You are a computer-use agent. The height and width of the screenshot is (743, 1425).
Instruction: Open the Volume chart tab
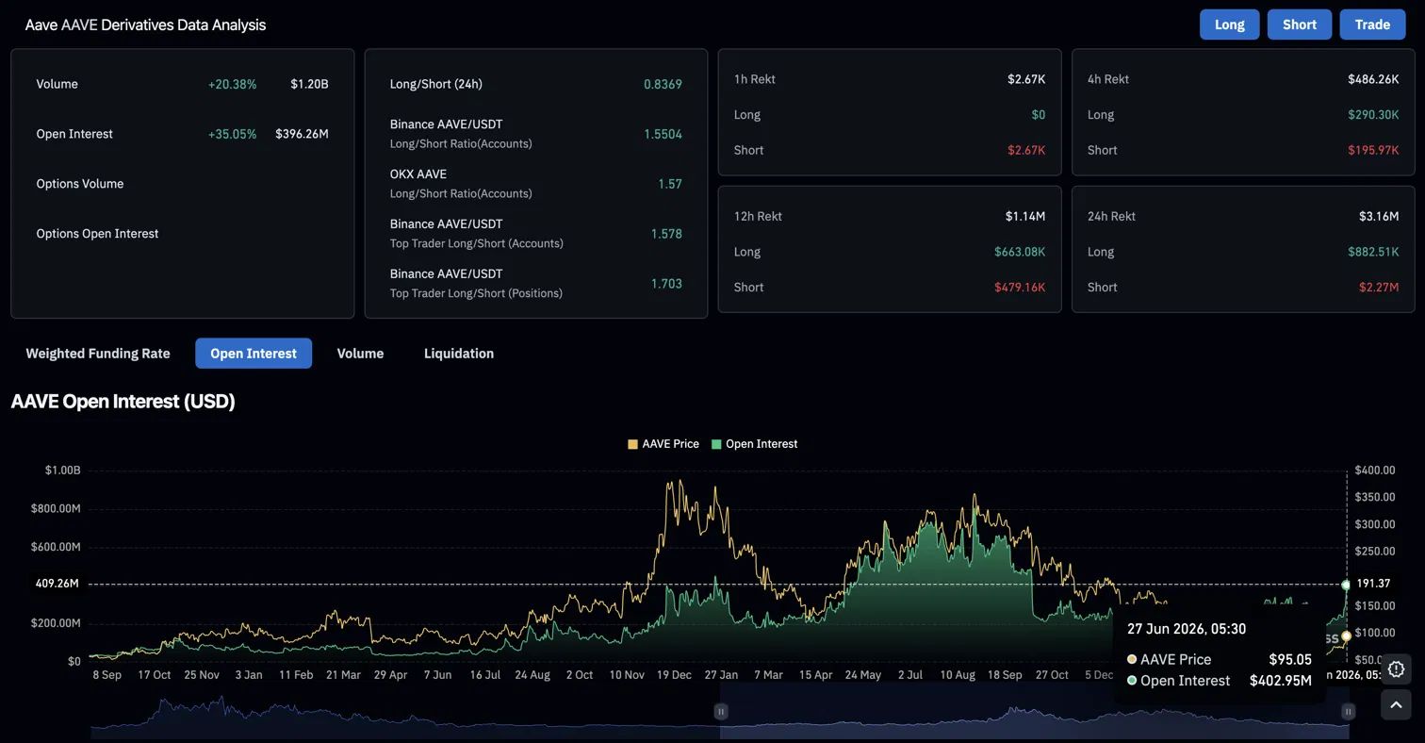360,354
